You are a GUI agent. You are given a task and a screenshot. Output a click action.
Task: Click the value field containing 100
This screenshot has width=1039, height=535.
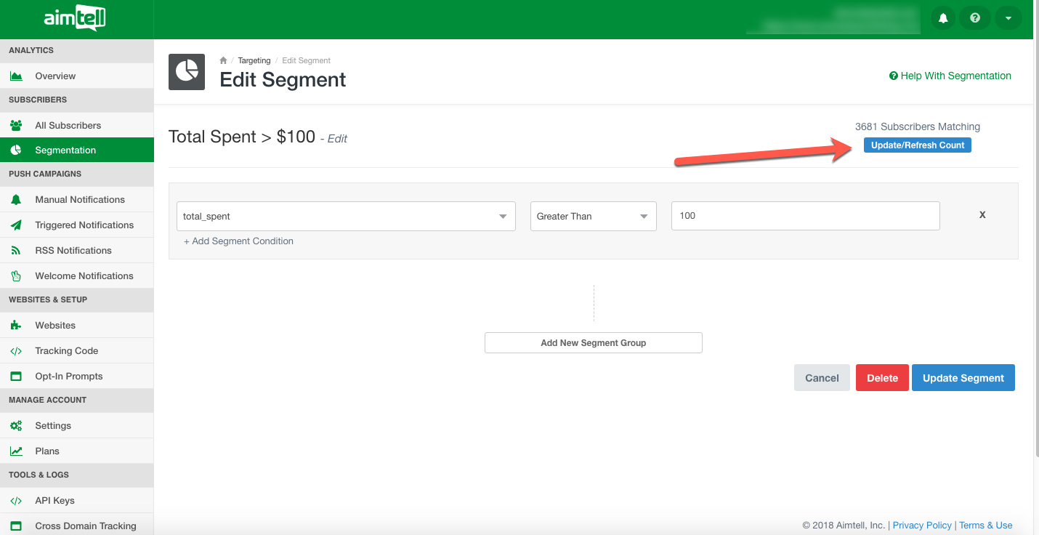point(805,216)
